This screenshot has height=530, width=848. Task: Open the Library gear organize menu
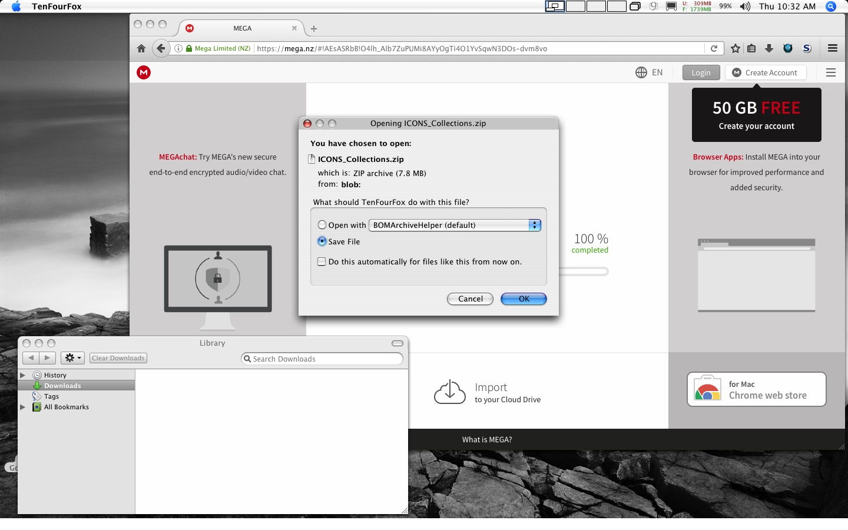pos(72,357)
